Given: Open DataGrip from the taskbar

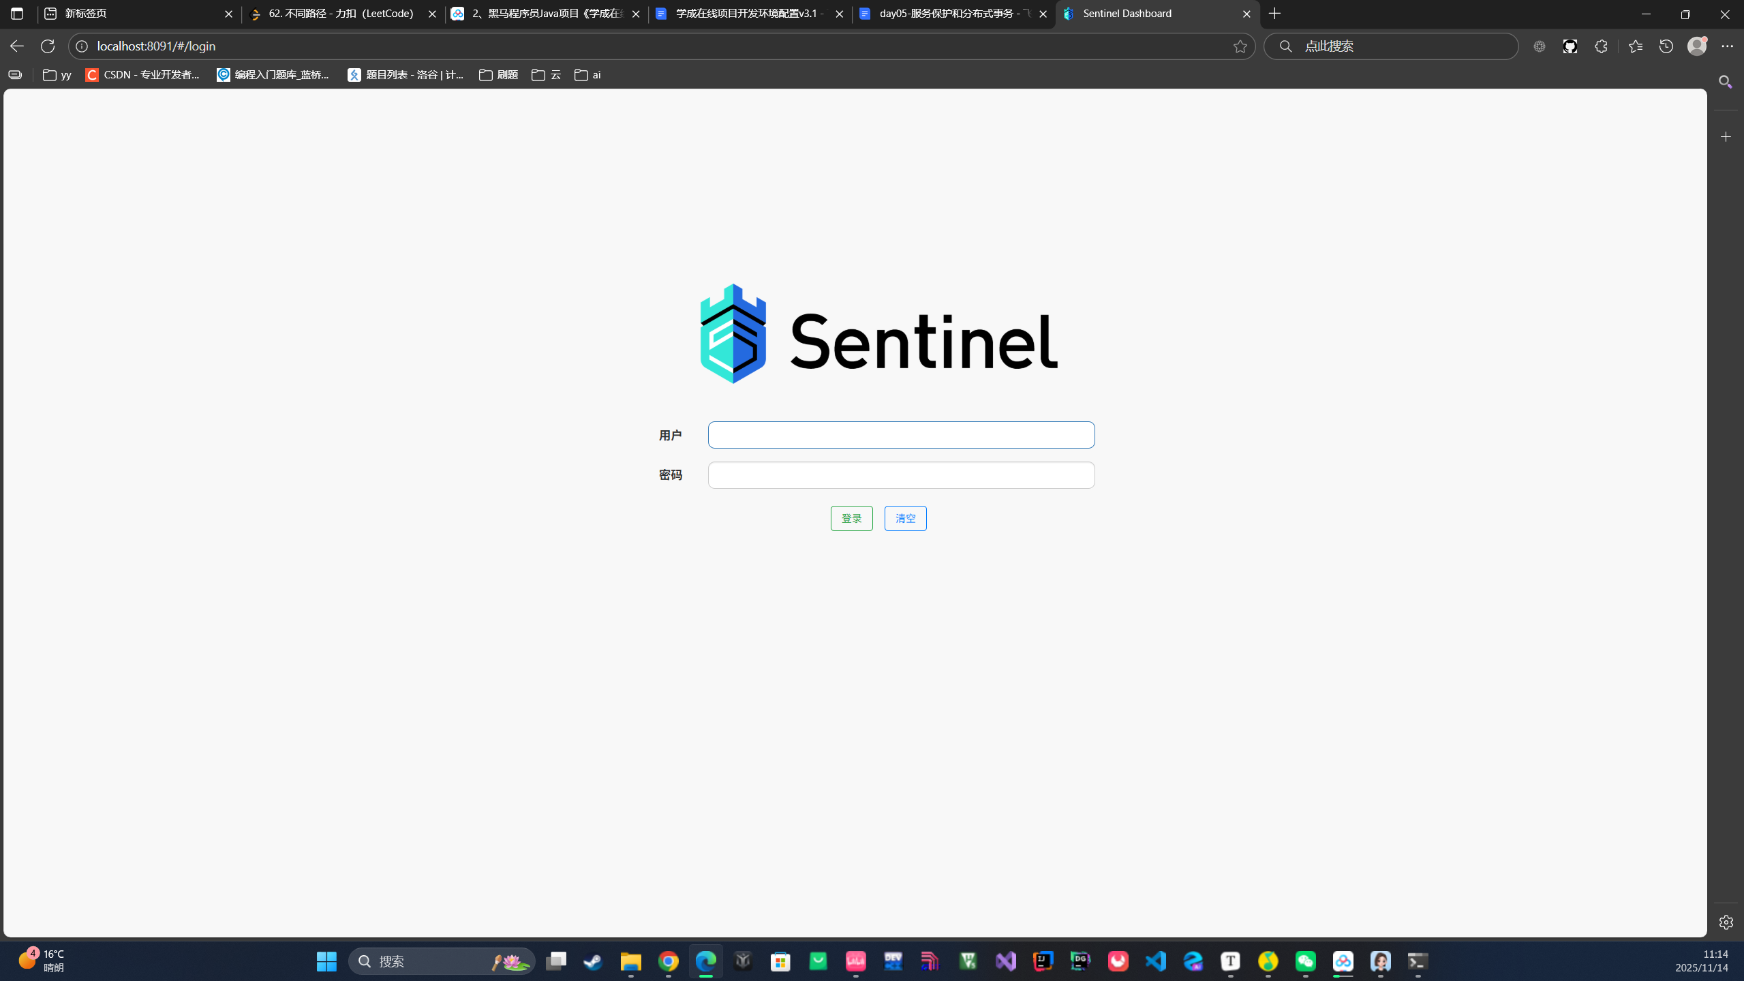Looking at the screenshot, I should tap(1079, 961).
